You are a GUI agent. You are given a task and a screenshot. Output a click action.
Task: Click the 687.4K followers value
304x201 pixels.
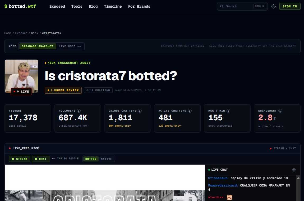tap(73, 118)
